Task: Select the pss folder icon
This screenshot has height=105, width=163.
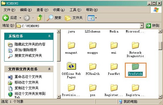Action: pos(93,88)
